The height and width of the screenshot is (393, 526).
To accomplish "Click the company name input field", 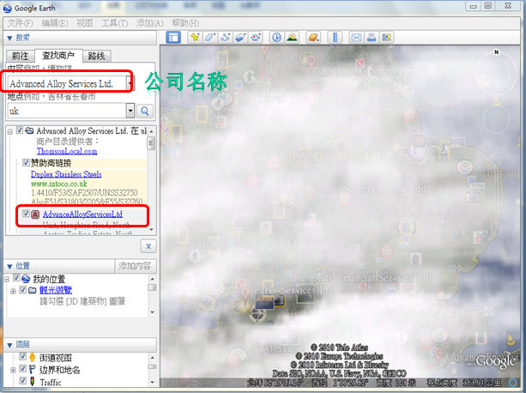I will click(67, 83).
